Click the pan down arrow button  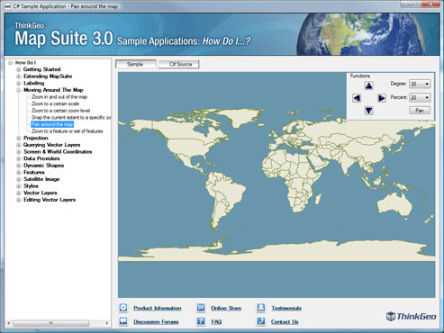(x=368, y=111)
